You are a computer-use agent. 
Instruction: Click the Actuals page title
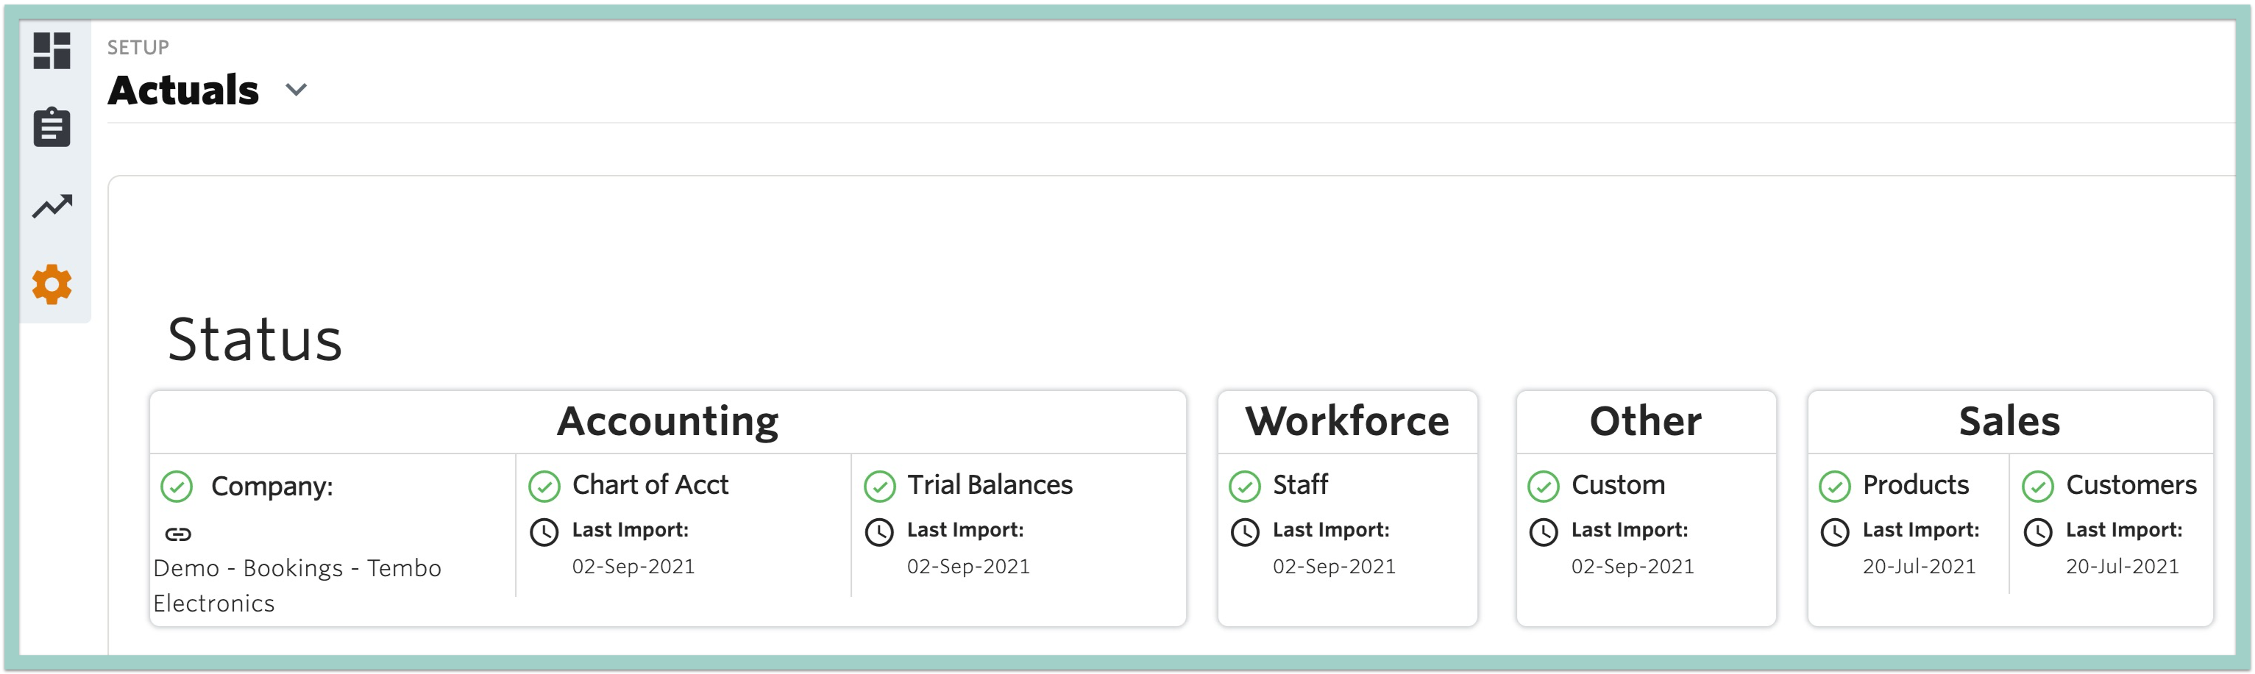(x=183, y=90)
